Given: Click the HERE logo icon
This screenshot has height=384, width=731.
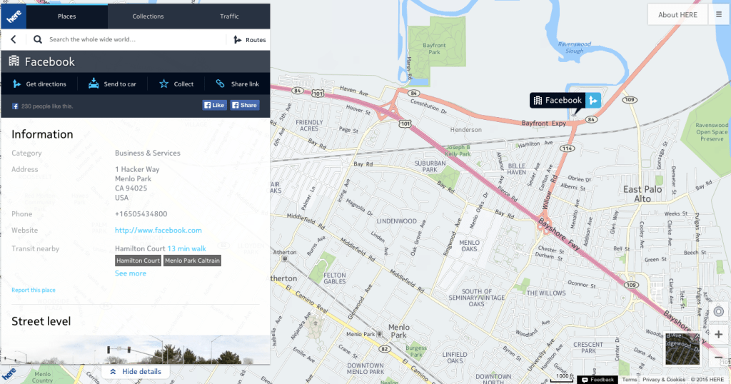Looking at the screenshot, I should (14, 16).
